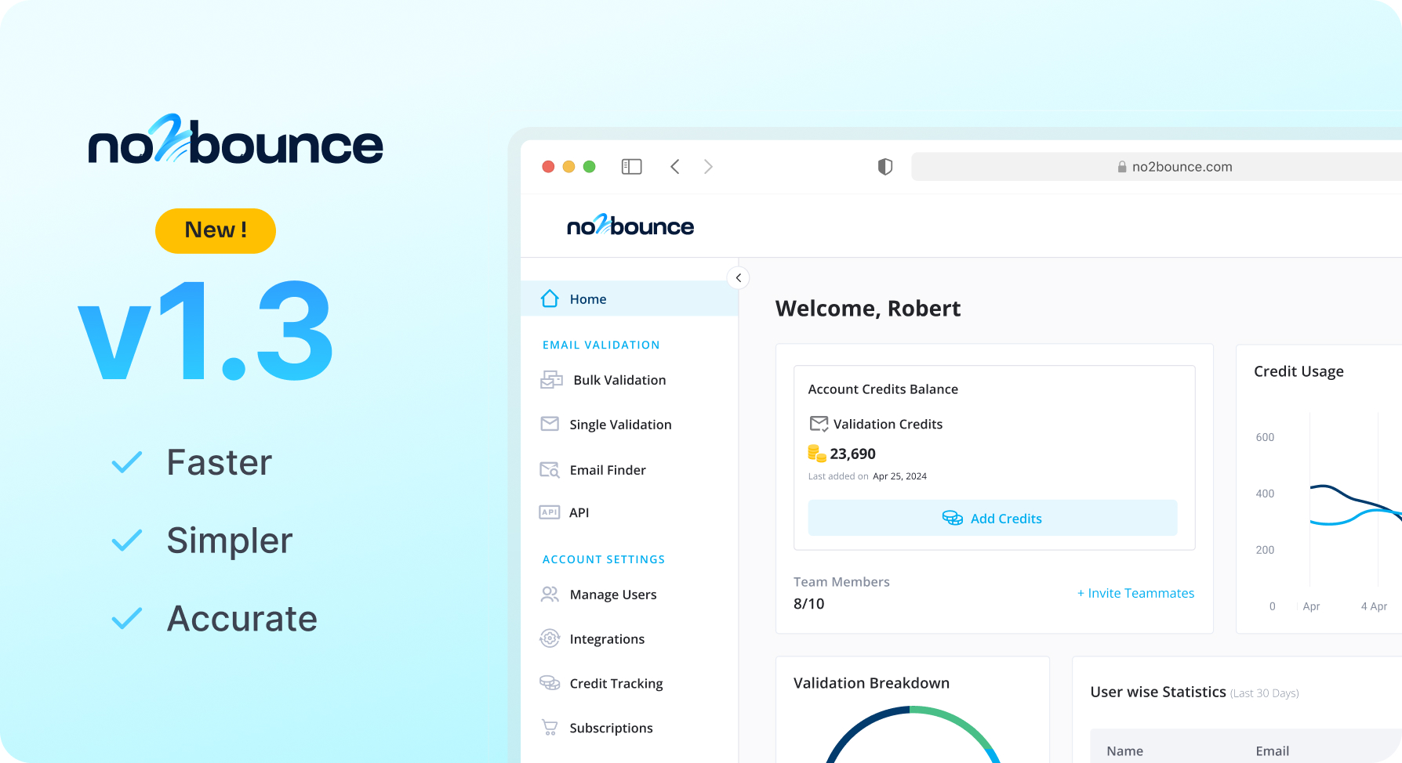Open Credit Tracking

pos(616,684)
